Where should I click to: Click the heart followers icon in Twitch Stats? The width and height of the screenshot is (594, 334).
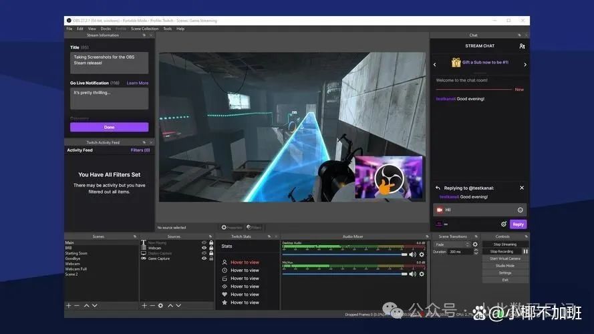pyautogui.click(x=225, y=294)
